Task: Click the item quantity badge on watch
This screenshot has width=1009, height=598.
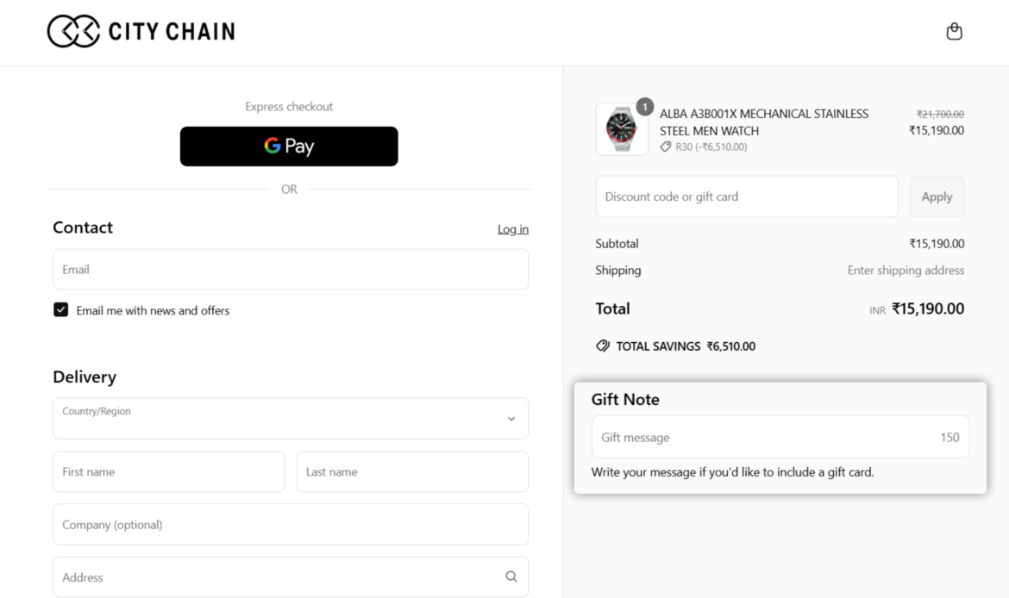Action: click(645, 107)
